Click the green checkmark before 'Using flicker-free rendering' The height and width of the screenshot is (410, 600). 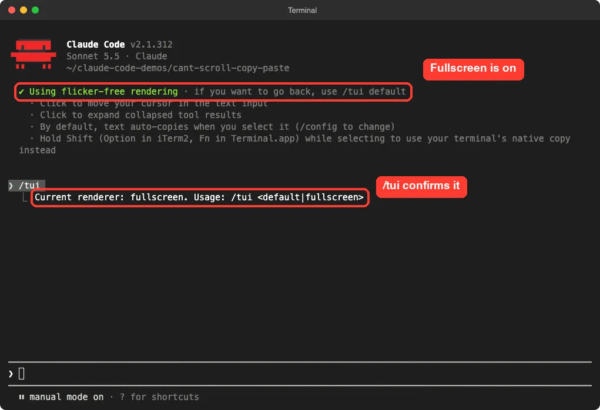pyautogui.click(x=21, y=92)
